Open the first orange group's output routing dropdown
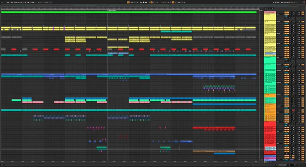Viewport: 306px width, 167px height. coord(280,94)
